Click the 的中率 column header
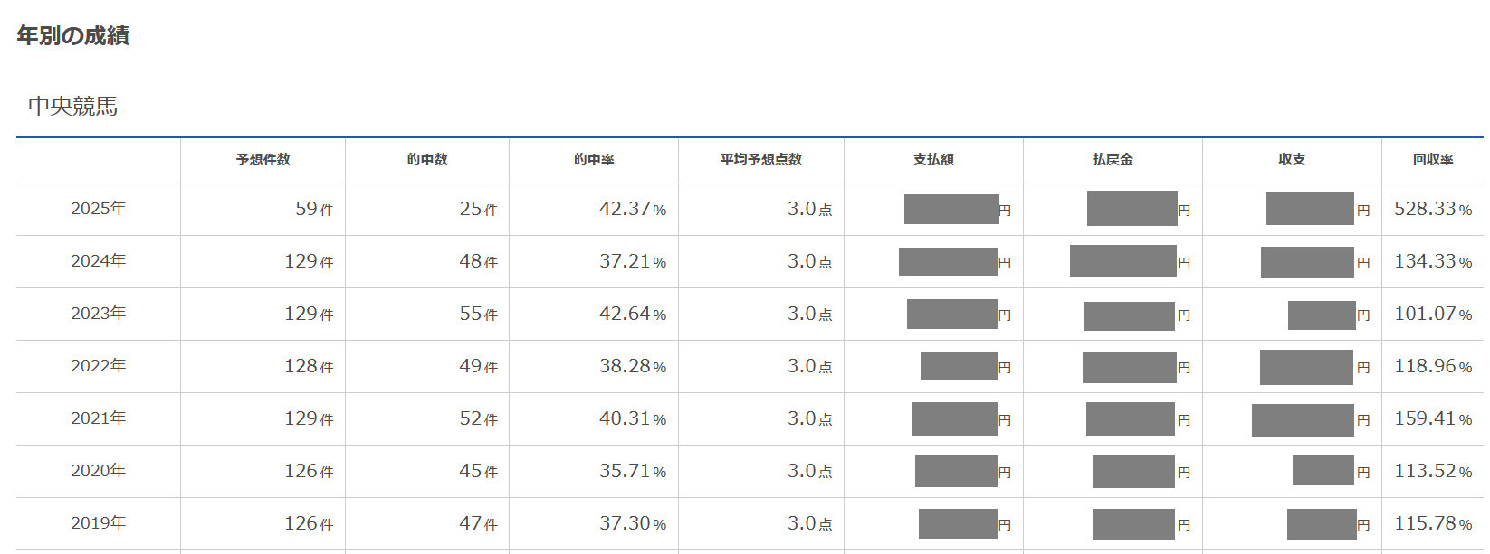Image resolution: width=1490 pixels, height=554 pixels. click(594, 160)
